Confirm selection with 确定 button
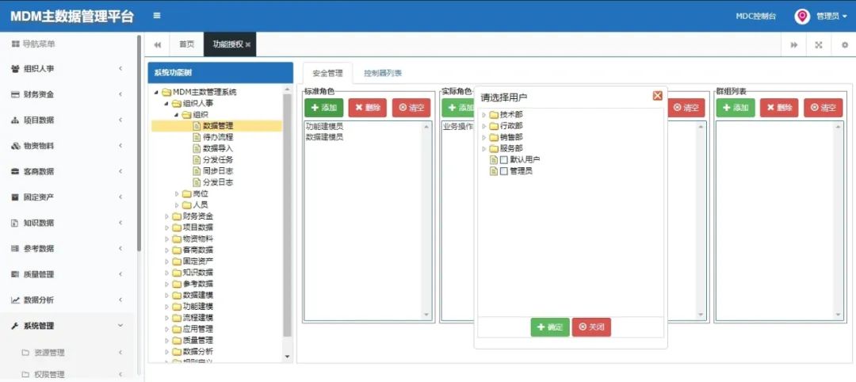 click(550, 327)
